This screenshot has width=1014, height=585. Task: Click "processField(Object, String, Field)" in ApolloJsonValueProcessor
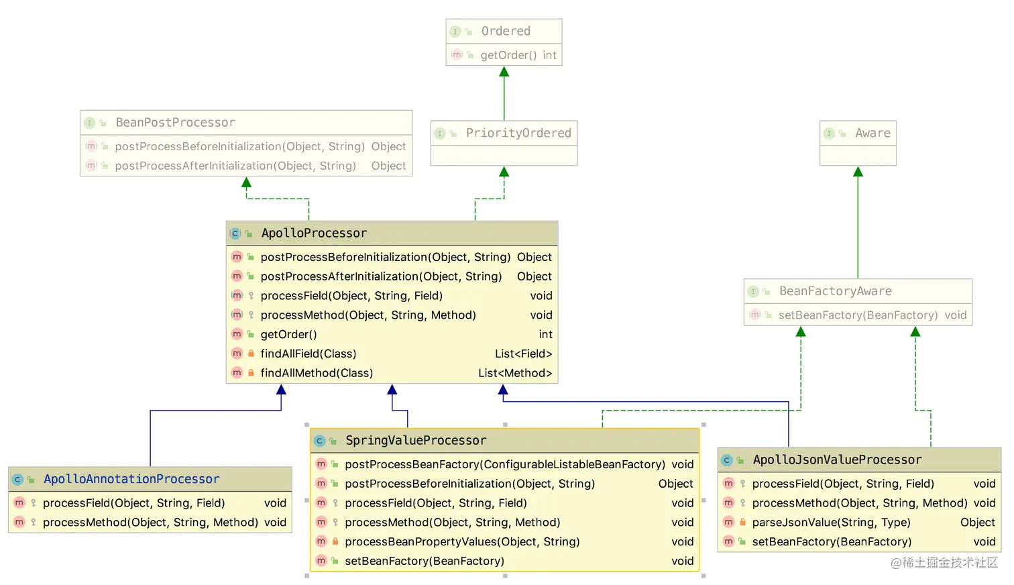click(x=843, y=484)
